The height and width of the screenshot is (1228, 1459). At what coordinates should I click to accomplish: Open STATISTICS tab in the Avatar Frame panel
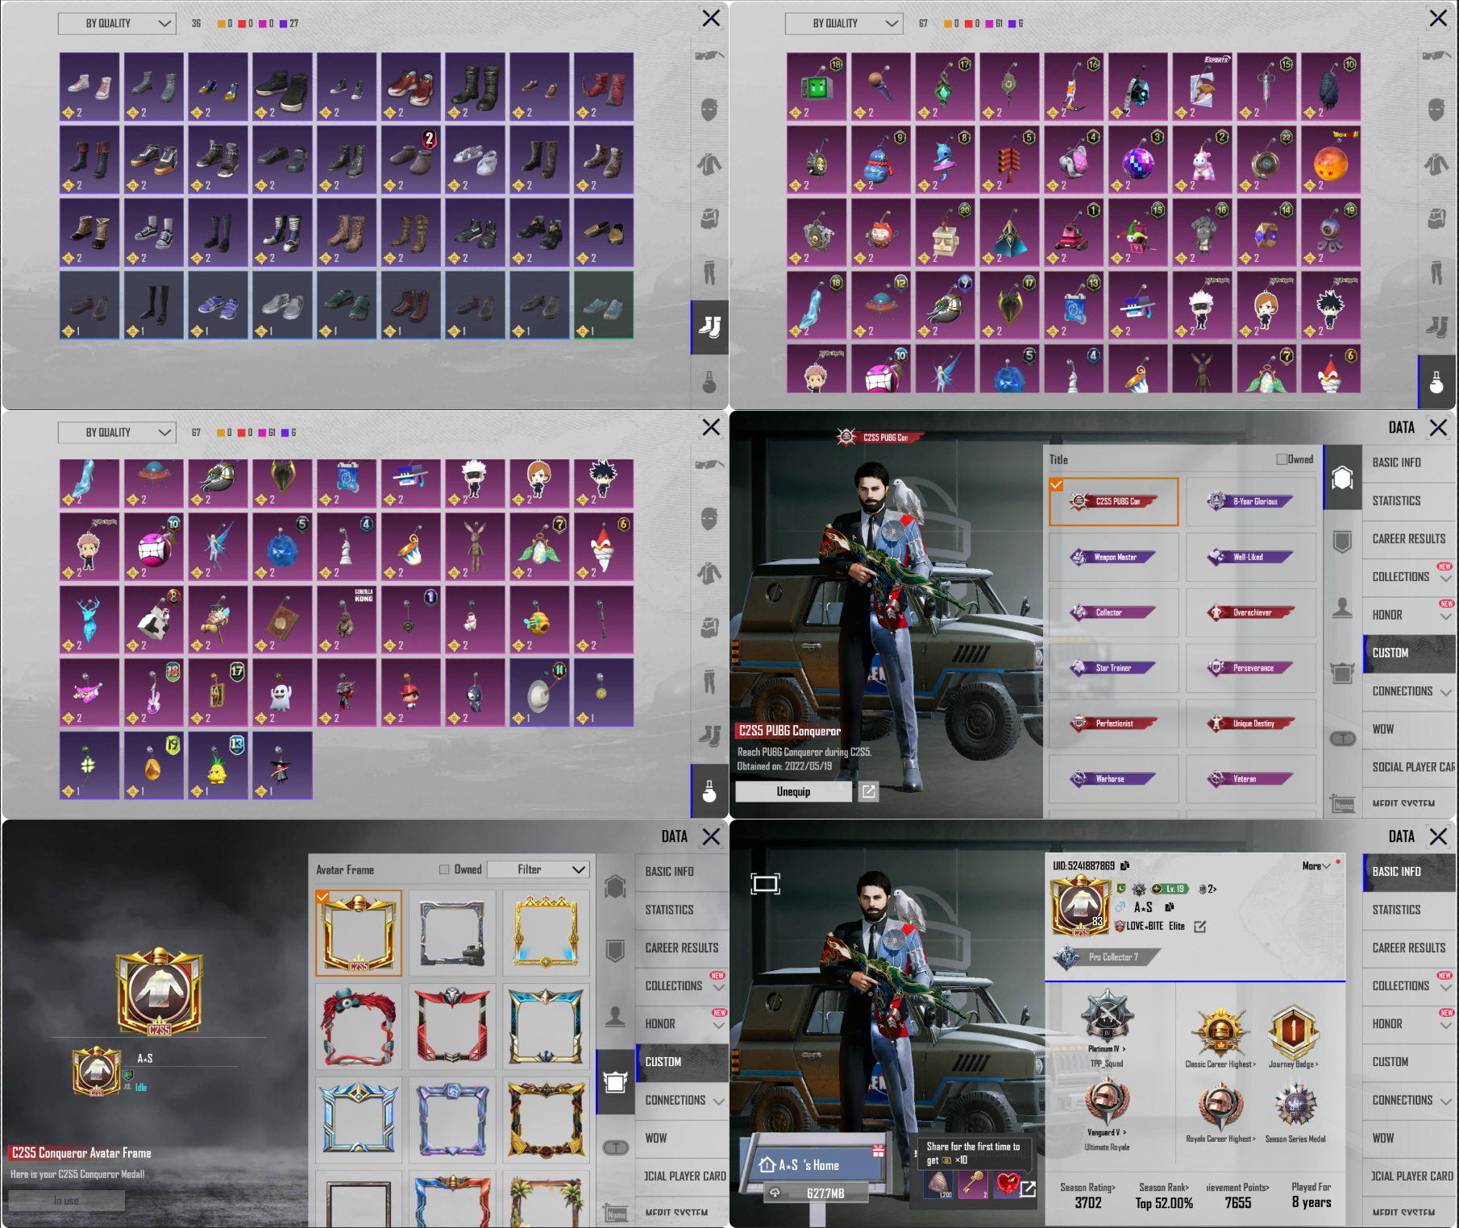pos(682,910)
